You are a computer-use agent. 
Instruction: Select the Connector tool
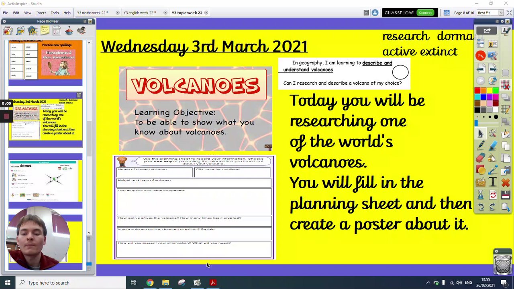click(x=493, y=170)
